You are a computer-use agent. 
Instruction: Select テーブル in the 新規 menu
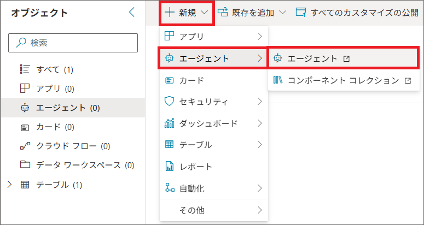point(213,145)
